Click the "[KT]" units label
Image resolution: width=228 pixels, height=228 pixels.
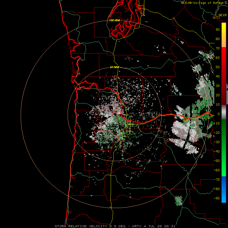tap(216, 17)
